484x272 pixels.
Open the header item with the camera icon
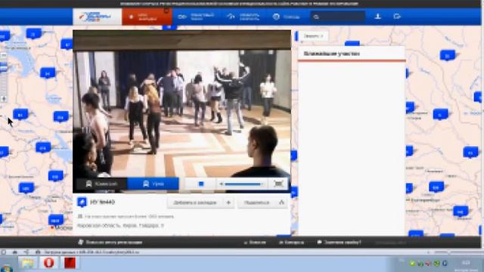tap(197, 17)
